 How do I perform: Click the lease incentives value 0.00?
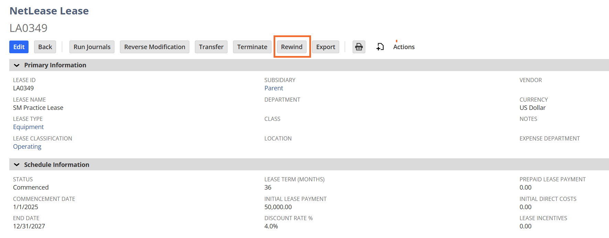[525, 226]
